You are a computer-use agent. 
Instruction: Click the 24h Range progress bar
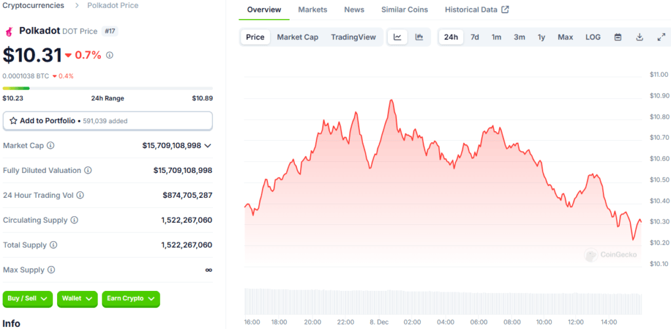(x=107, y=88)
